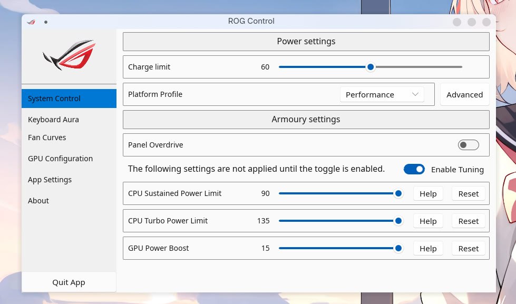The image size is (516, 304).
Task: Toggle Panel Overdrive on
Action: point(468,145)
